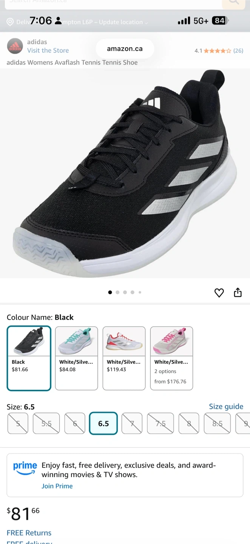Open the Size guide
250x544 pixels.
[x=226, y=406]
